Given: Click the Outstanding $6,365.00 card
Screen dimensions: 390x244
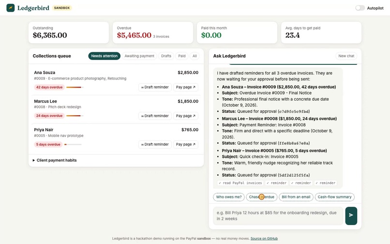Looking at the screenshot, I should click(69, 32).
